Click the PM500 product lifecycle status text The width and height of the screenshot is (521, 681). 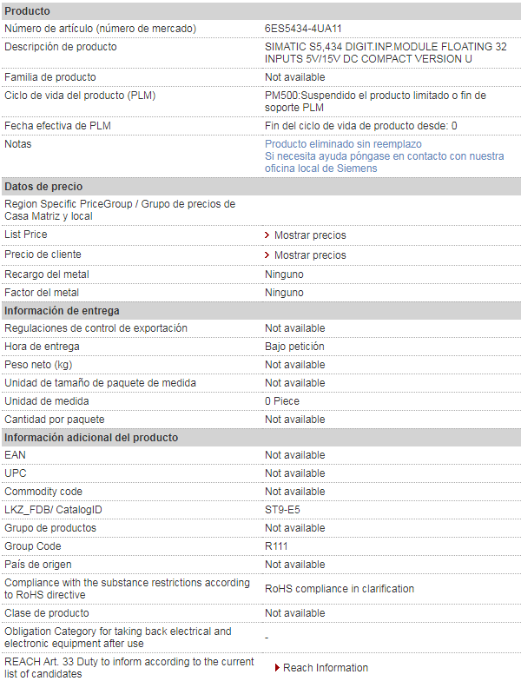click(375, 101)
